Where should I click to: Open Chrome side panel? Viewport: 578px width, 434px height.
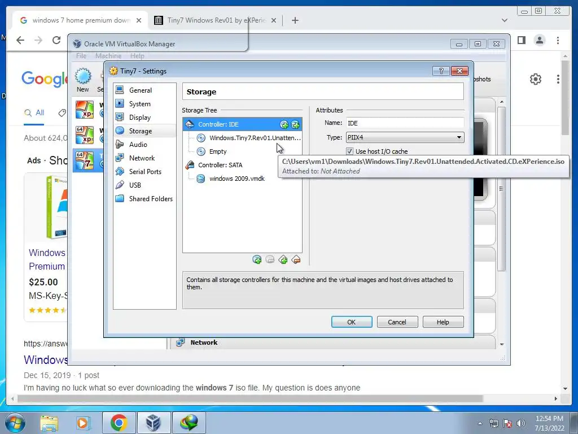point(521,40)
